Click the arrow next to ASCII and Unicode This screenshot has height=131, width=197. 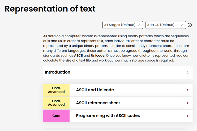(188, 90)
